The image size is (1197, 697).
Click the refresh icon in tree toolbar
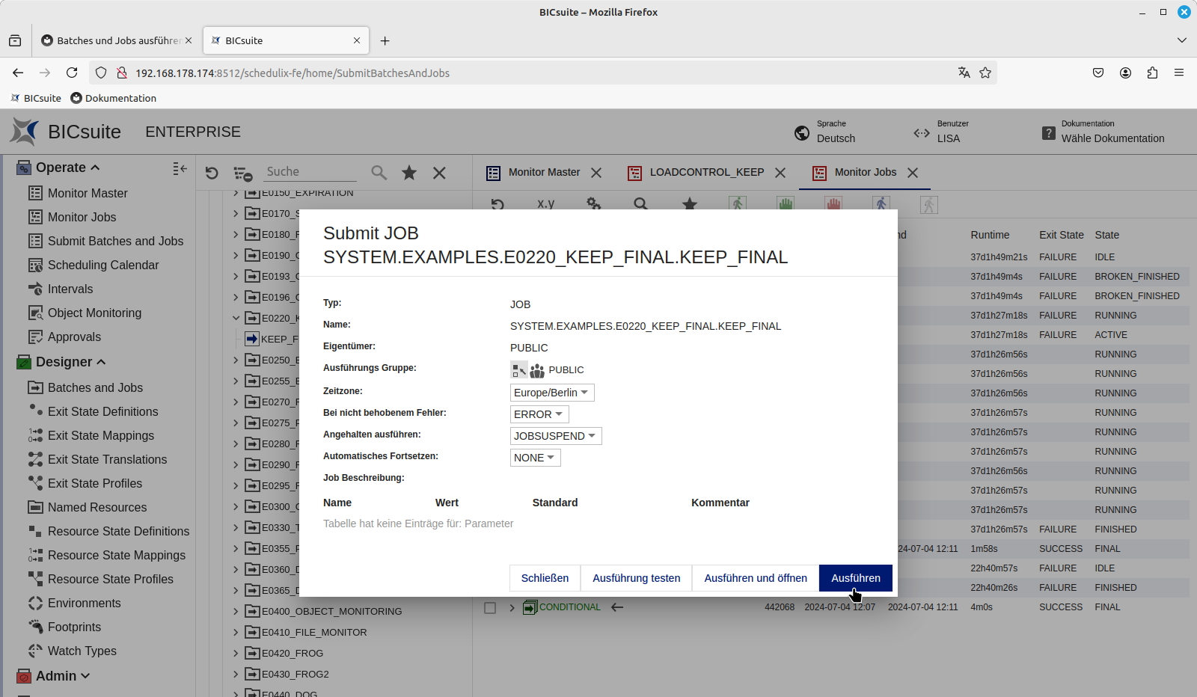pos(212,173)
